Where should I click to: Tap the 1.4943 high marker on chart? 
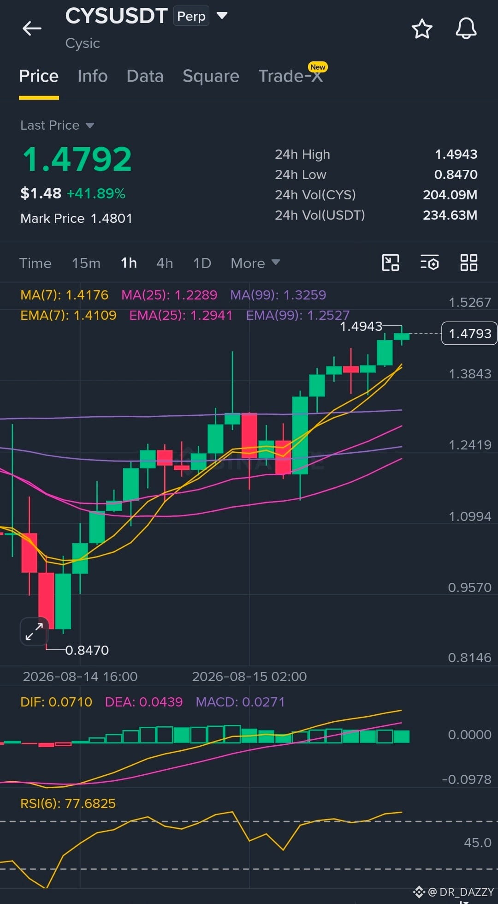click(x=361, y=326)
